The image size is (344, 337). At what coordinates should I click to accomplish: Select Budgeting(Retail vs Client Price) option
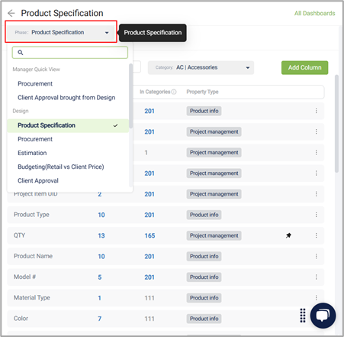61,167
